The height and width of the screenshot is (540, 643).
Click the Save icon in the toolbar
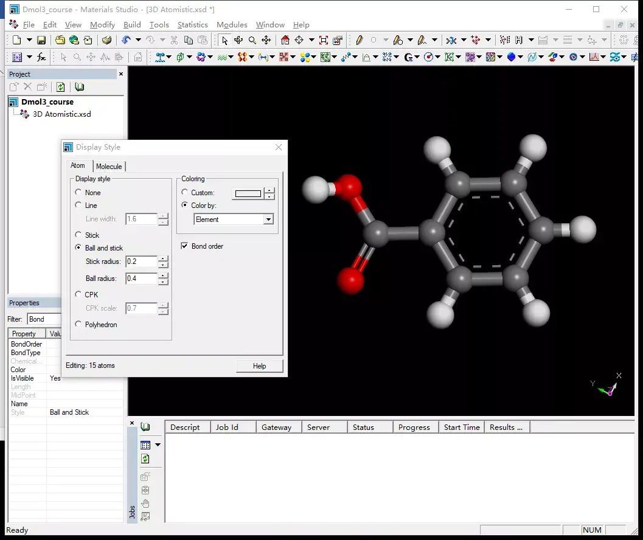click(x=41, y=40)
